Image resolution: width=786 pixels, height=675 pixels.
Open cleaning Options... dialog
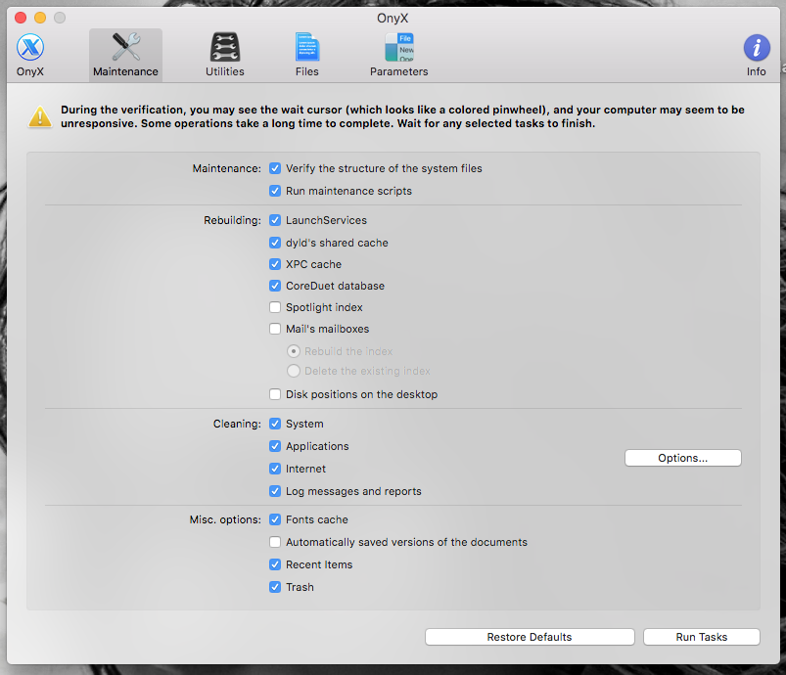[683, 458]
